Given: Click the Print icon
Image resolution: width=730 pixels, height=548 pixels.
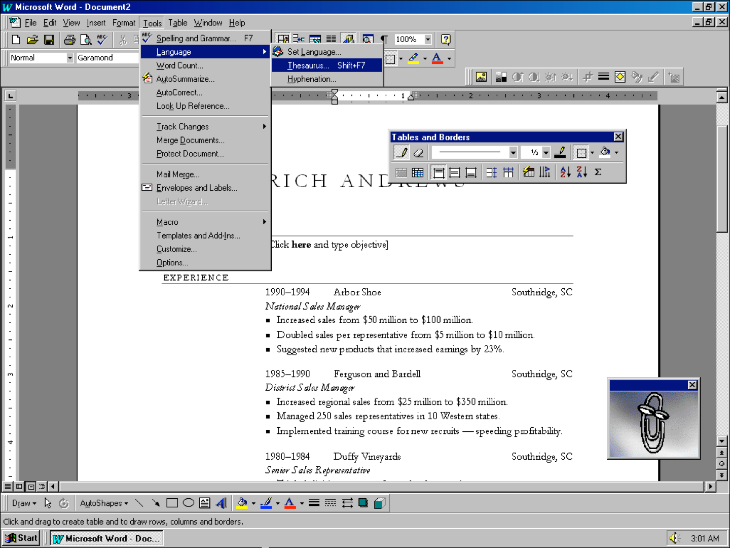Looking at the screenshot, I should 69,40.
